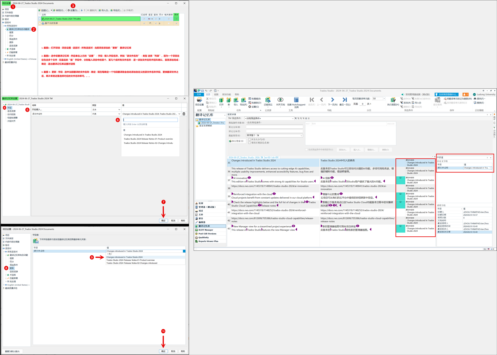Expand the 创建(C)... dropdown arrow

click(51, 10)
